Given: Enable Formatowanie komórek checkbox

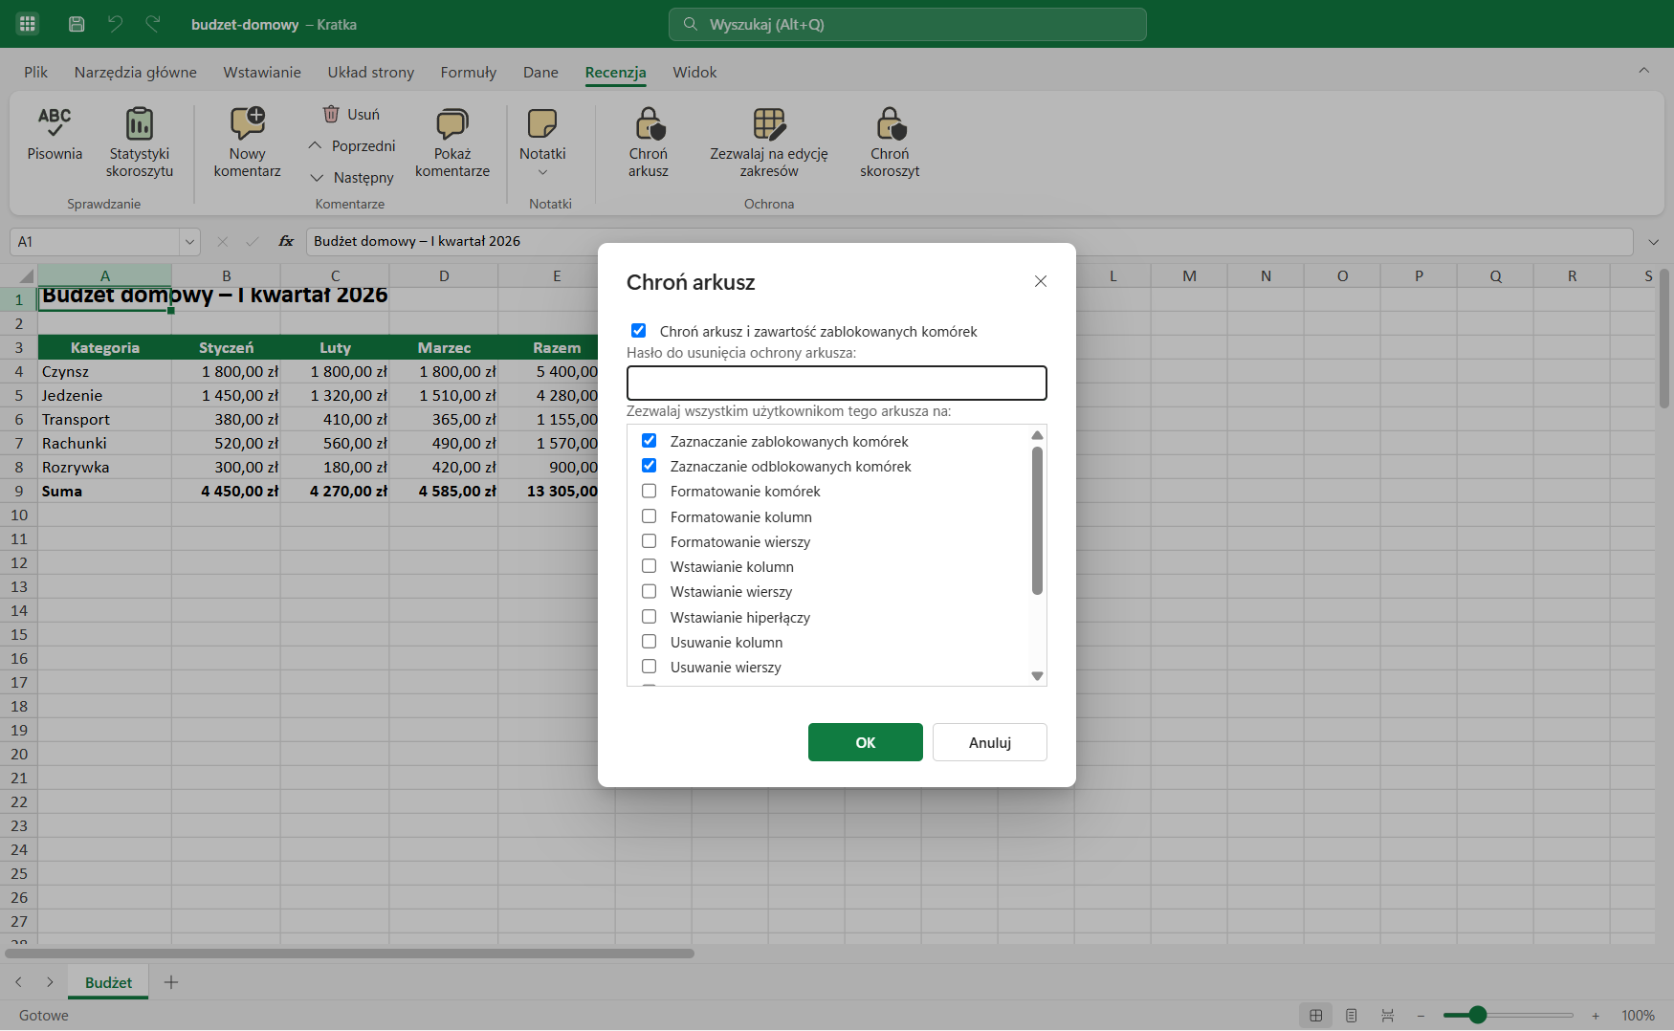Looking at the screenshot, I should pos(649,491).
